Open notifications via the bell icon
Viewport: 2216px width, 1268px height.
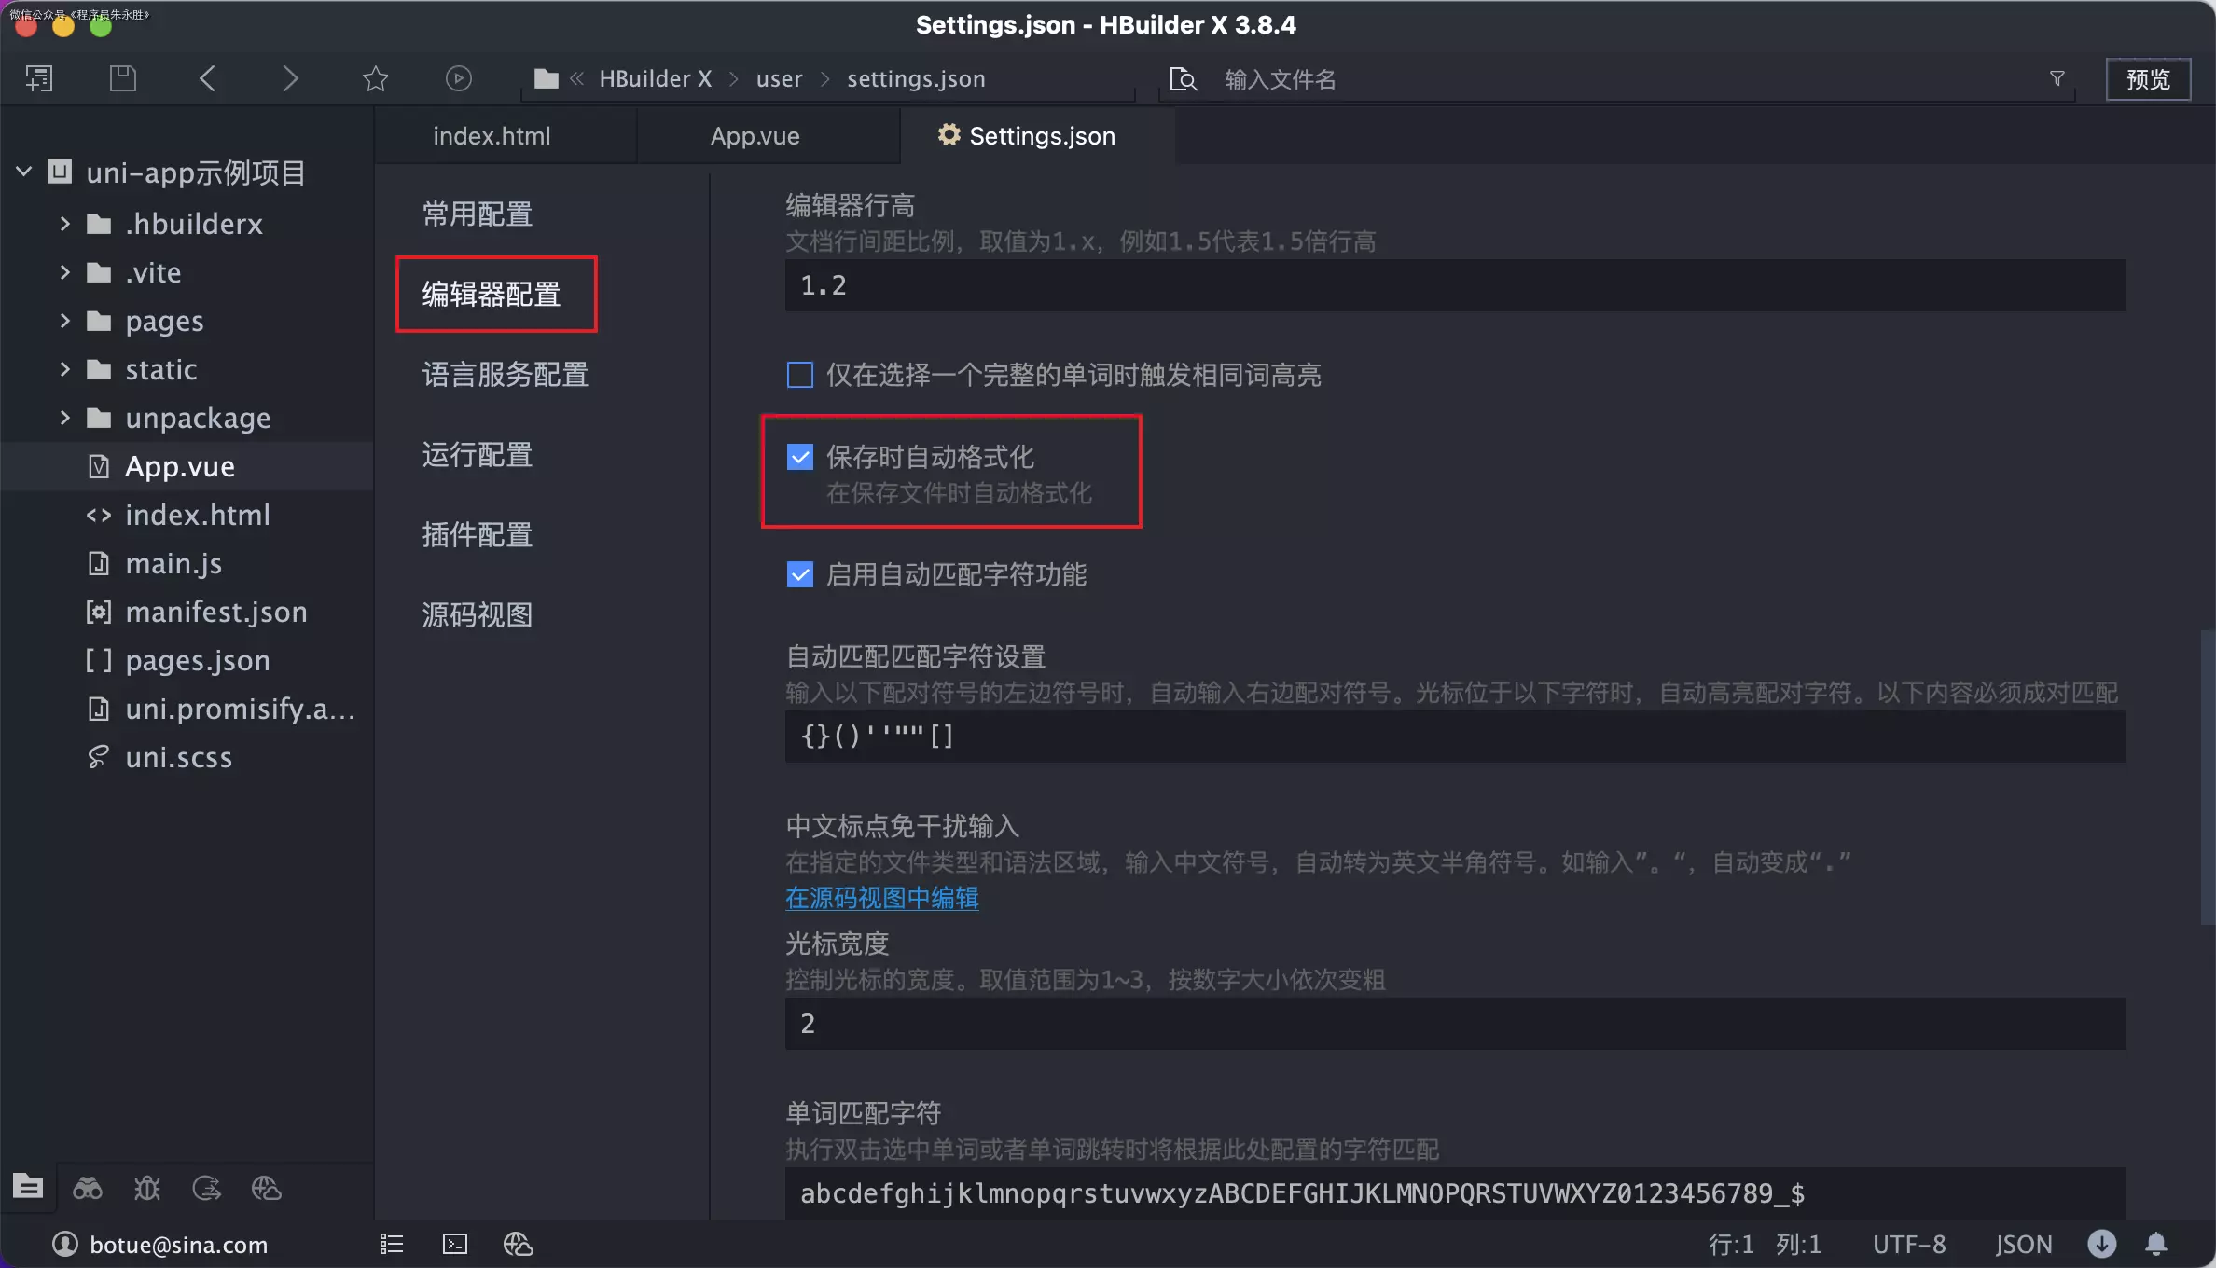2157,1244
